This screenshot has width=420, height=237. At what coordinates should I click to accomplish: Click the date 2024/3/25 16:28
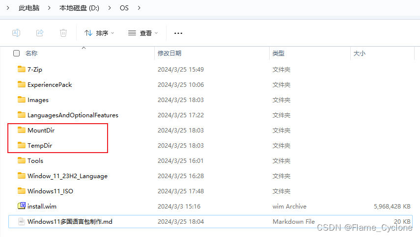tap(181, 176)
